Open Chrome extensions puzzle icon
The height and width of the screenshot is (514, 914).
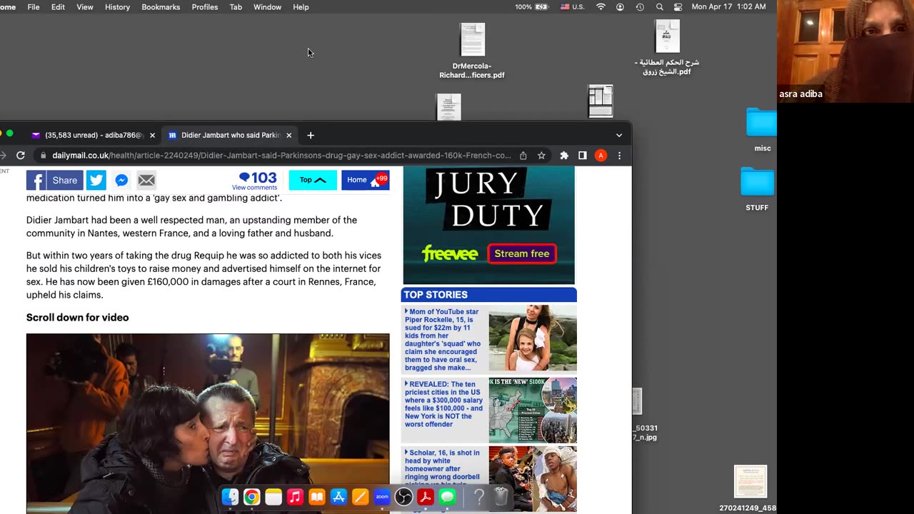564,155
